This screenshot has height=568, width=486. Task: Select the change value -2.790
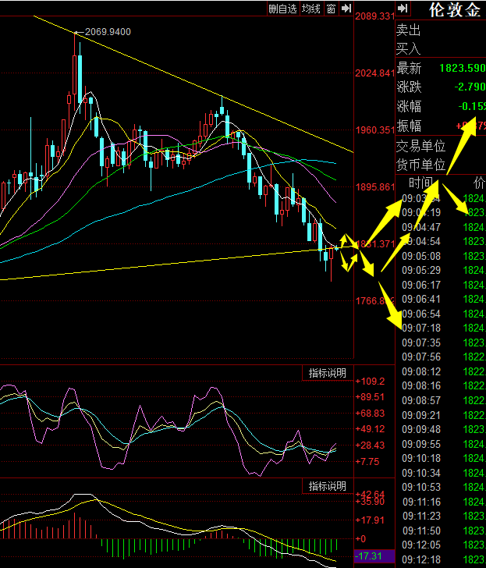pyautogui.click(x=470, y=87)
